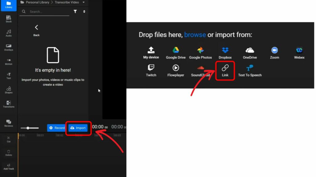Image resolution: width=316 pixels, height=177 pixels.
Task: Click the Add Track icon
Action: (x=9, y=167)
